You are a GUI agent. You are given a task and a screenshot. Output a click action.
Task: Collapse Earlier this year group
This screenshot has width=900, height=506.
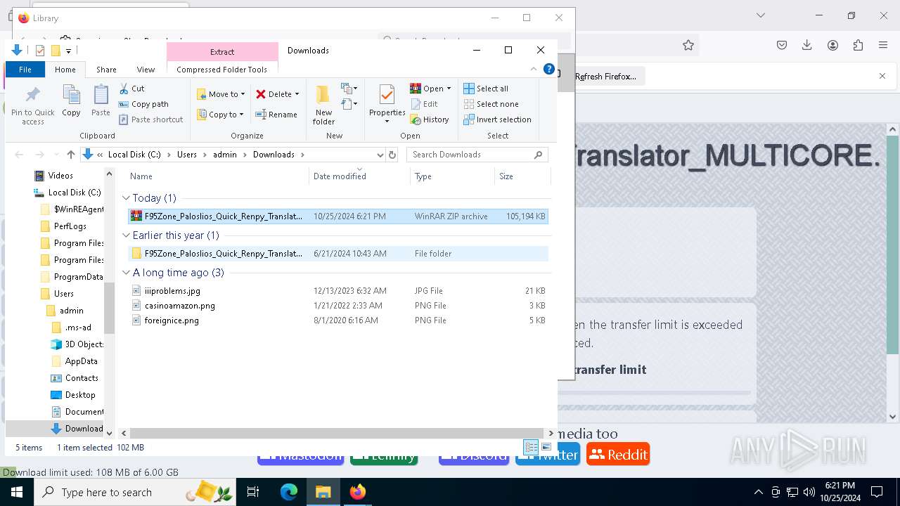tap(127, 235)
